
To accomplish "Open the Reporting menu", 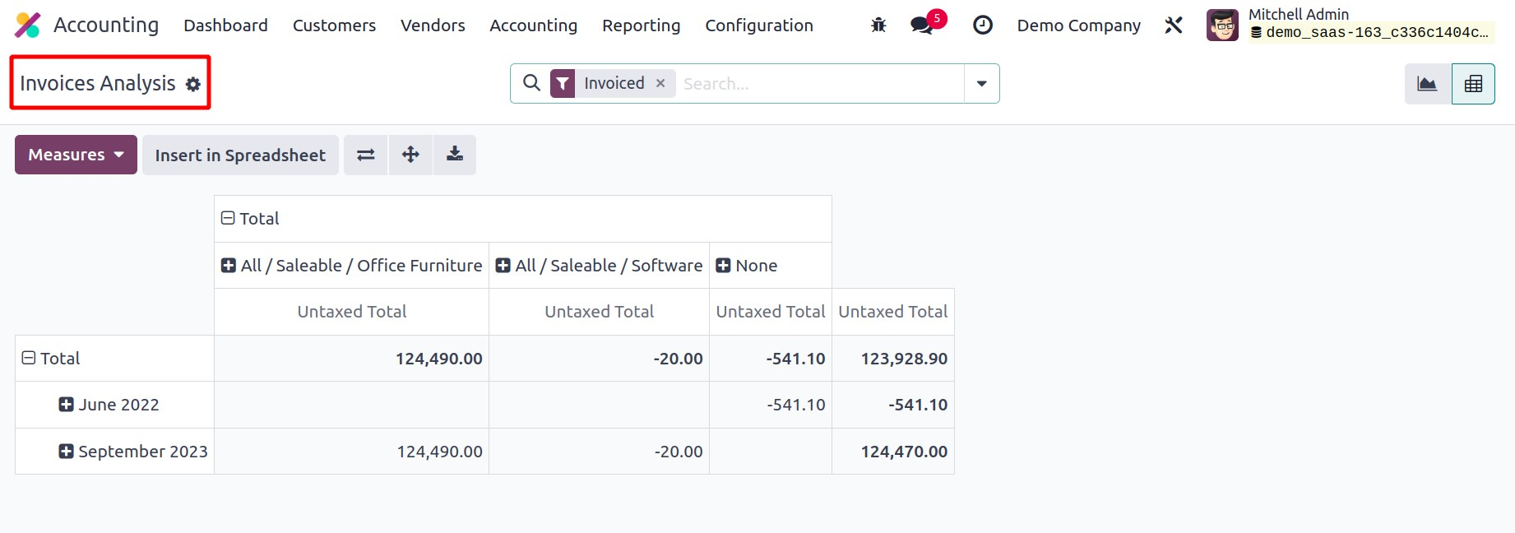I will point(641,25).
